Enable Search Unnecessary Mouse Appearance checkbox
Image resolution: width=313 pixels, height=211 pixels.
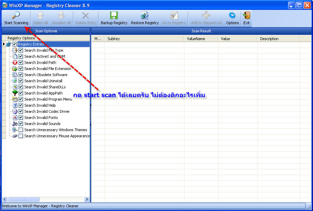21,136
